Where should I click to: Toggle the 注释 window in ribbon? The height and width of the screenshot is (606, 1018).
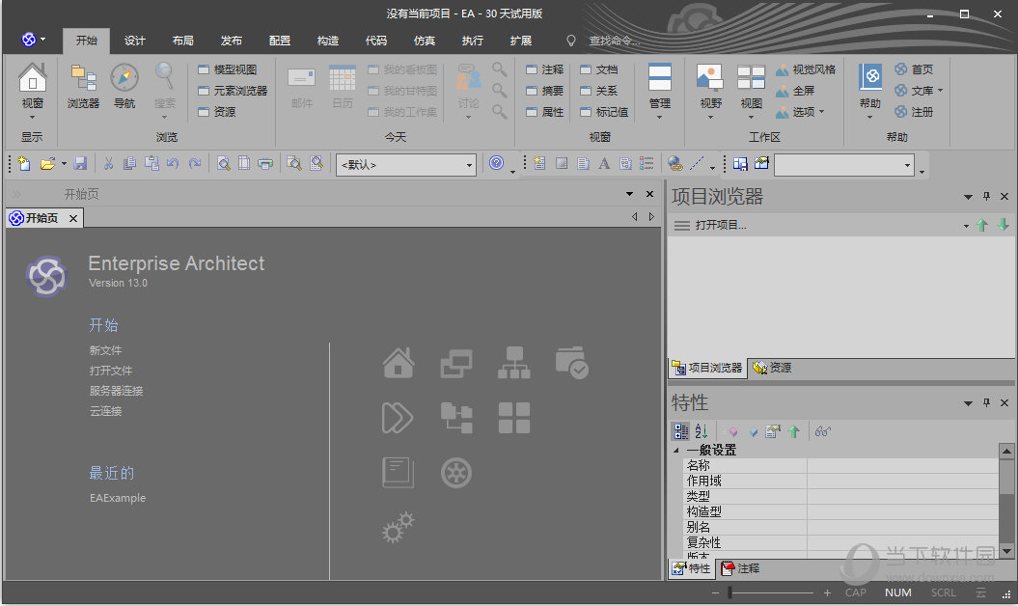click(545, 69)
